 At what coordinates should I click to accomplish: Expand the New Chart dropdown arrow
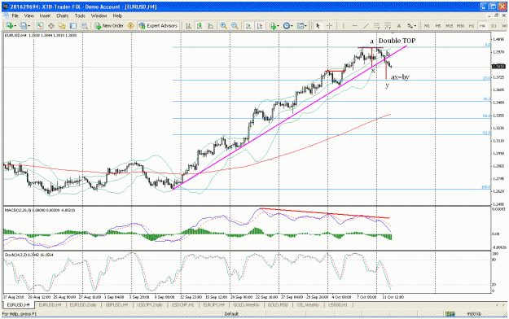pos(15,26)
